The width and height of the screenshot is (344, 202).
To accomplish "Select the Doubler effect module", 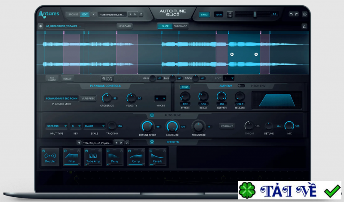I will (x=50, y=157).
